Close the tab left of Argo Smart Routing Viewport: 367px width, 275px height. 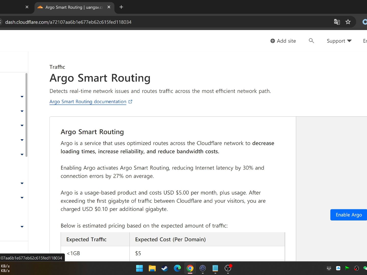click(x=27, y=7)
